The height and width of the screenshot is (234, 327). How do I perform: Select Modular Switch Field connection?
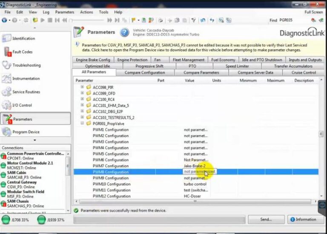tap(33, 194)
